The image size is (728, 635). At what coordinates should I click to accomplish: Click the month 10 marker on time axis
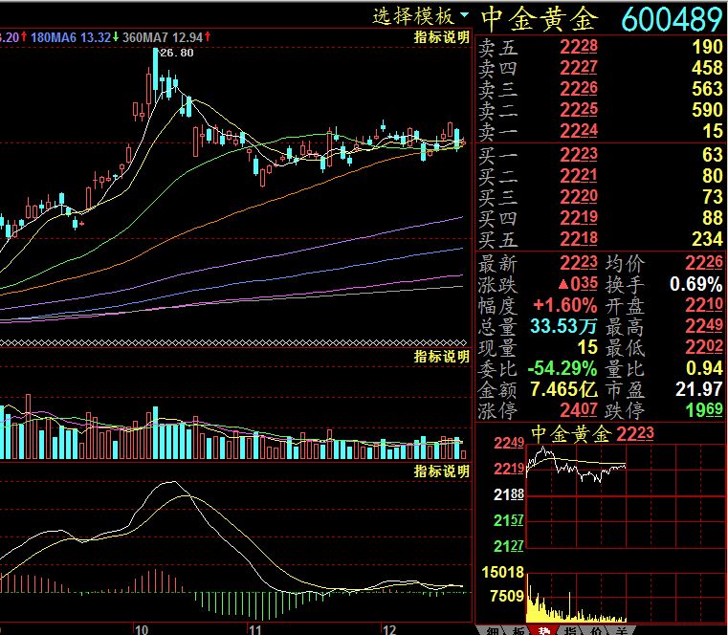pyautogui.click(x=142, y=629)
